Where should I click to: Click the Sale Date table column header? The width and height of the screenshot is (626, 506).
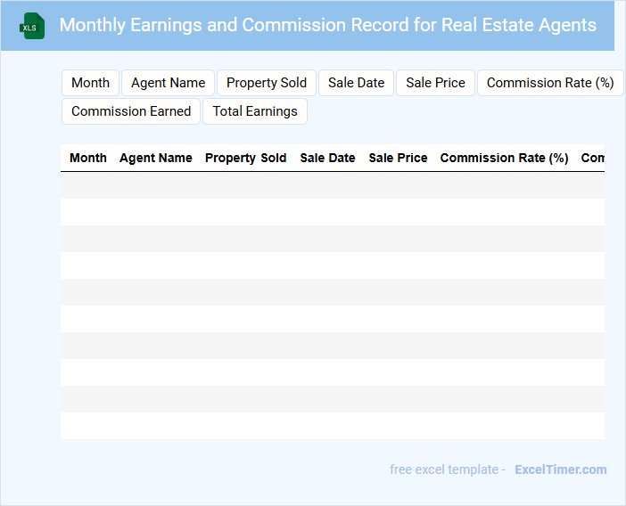(327, 158)
